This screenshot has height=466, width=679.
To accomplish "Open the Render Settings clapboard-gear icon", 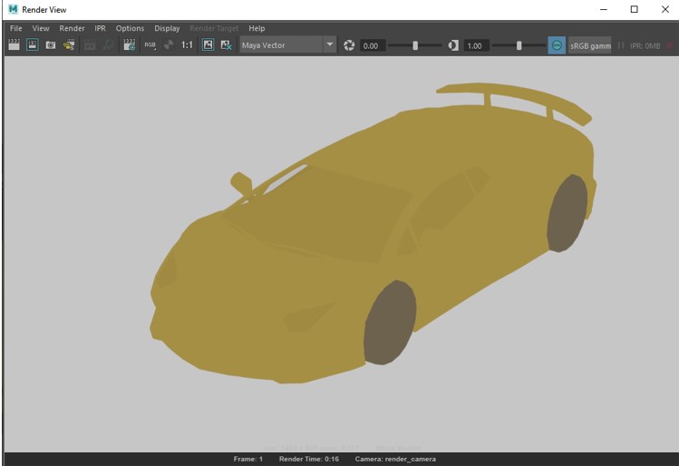I will tap(130, 44).
